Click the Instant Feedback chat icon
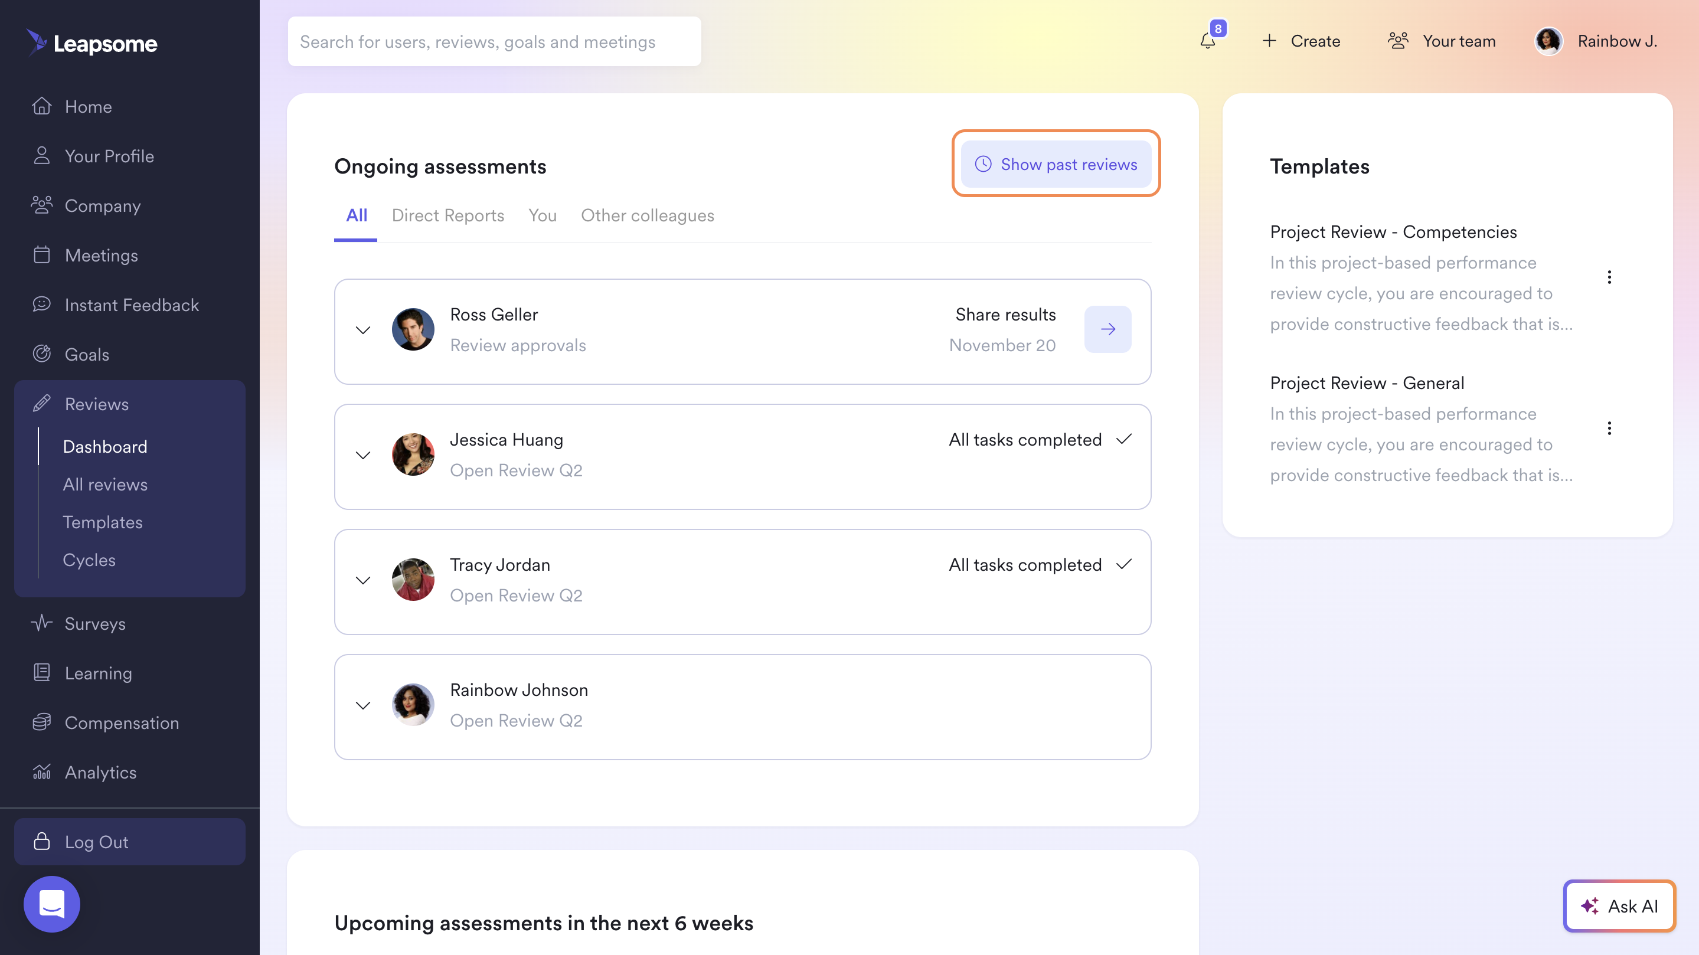The width and height of the screenshot is (1699, 955). [41, 304]
